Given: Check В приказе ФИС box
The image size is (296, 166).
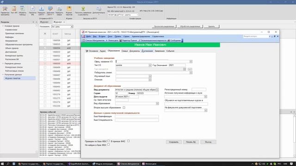Looking at the screenshot, I should [129, 141].
